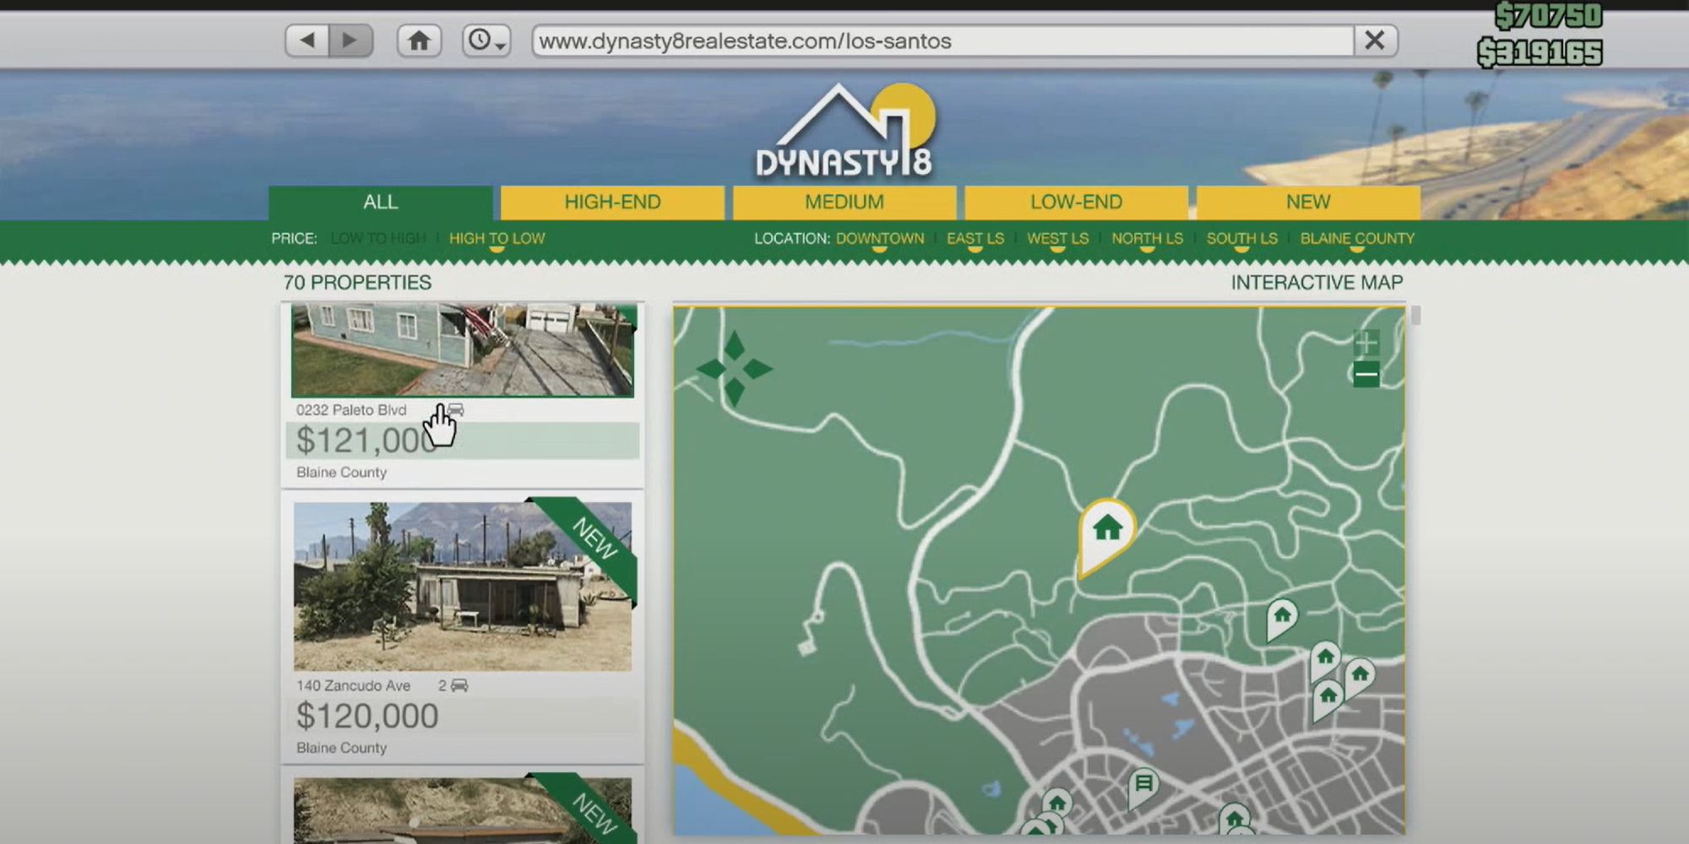This screenshot has width=1689, height=844.
Task: Click the large highlighted house map marker
Action: [1106, 532]
